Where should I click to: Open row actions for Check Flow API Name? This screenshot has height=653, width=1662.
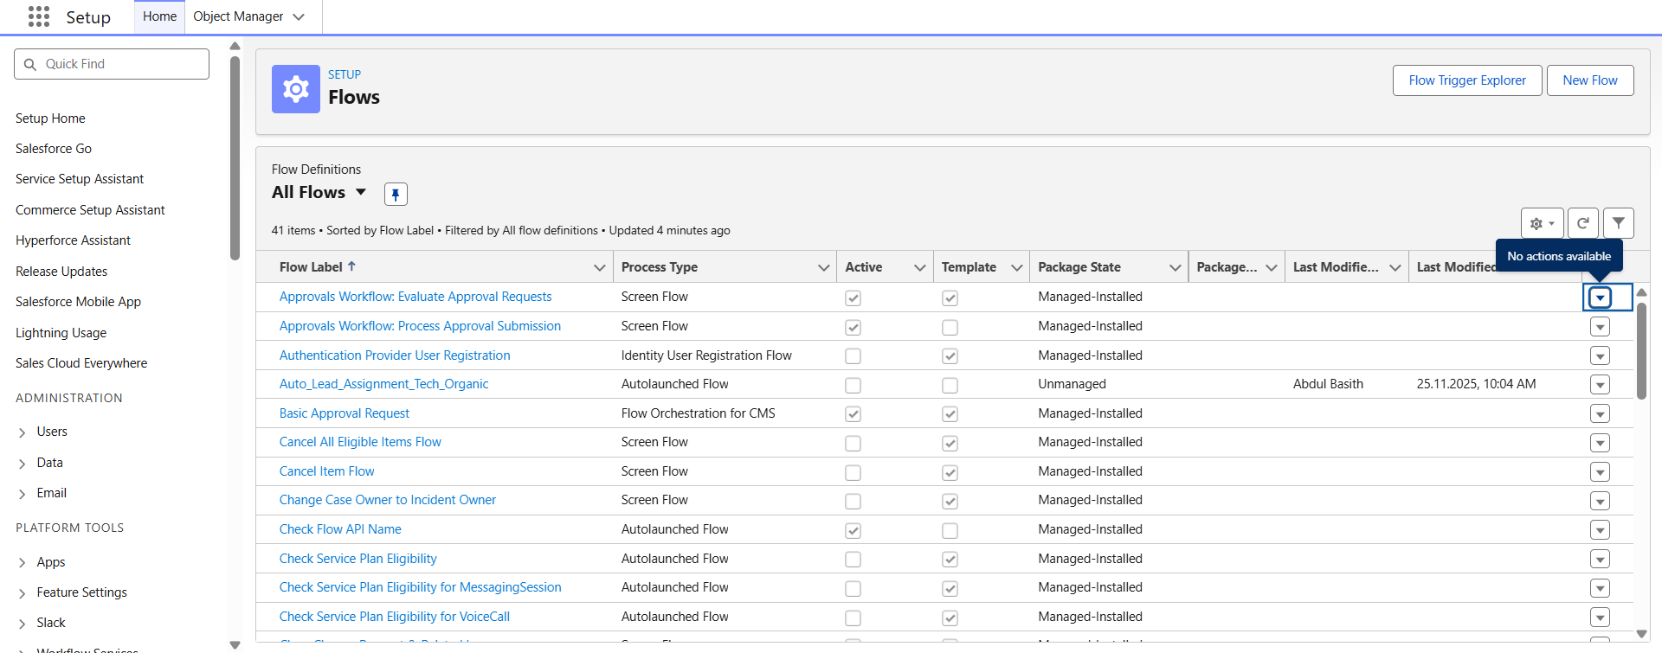1601,530
